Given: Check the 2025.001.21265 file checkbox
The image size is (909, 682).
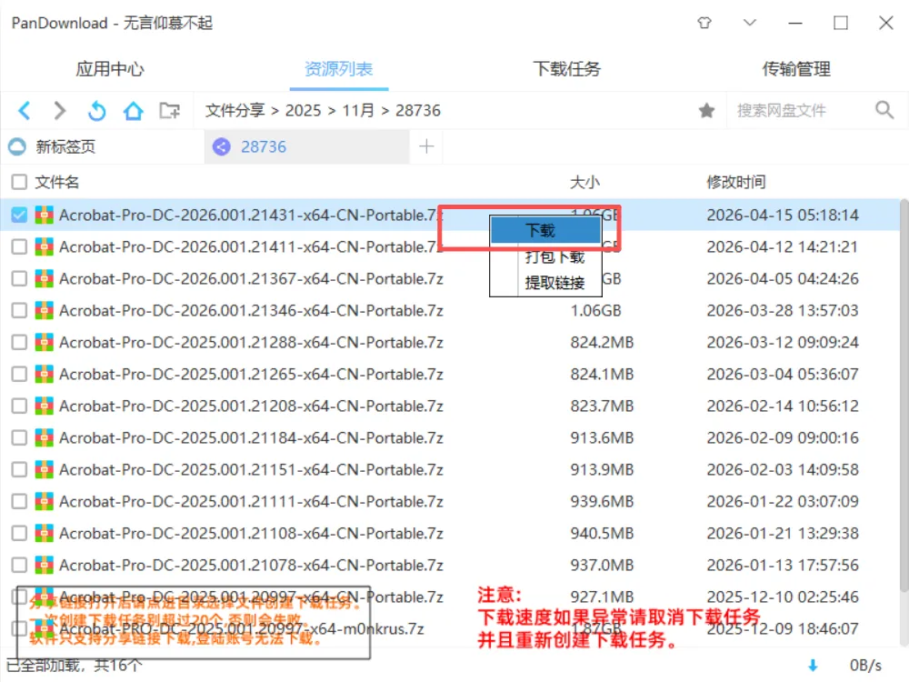Looking at the screenshot, I should point(19,374).
